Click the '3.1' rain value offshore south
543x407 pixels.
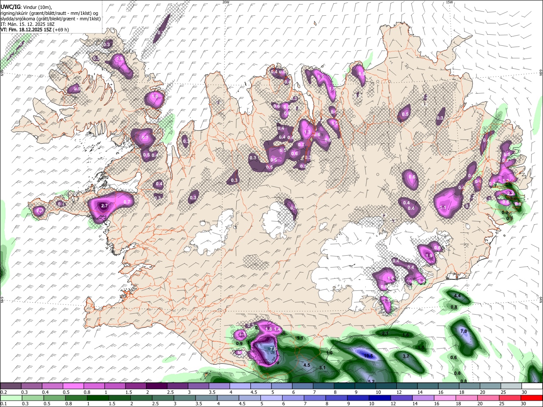(x=322, y=368)
